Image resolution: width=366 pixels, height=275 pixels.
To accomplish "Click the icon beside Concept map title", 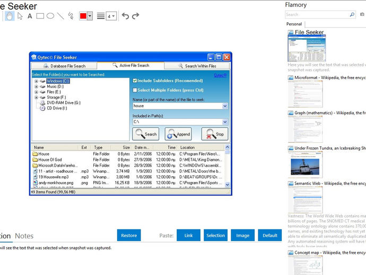I will point(291,253).
